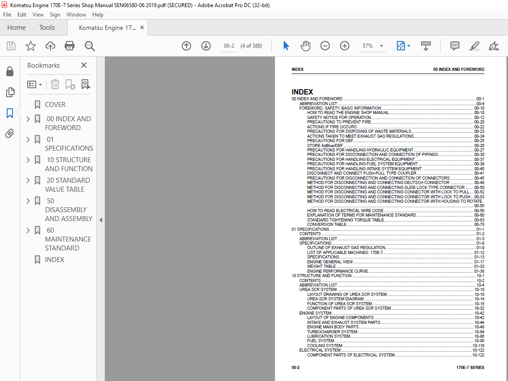
Task: Jump to the COVER bookmark
Action: pos(55,105)
